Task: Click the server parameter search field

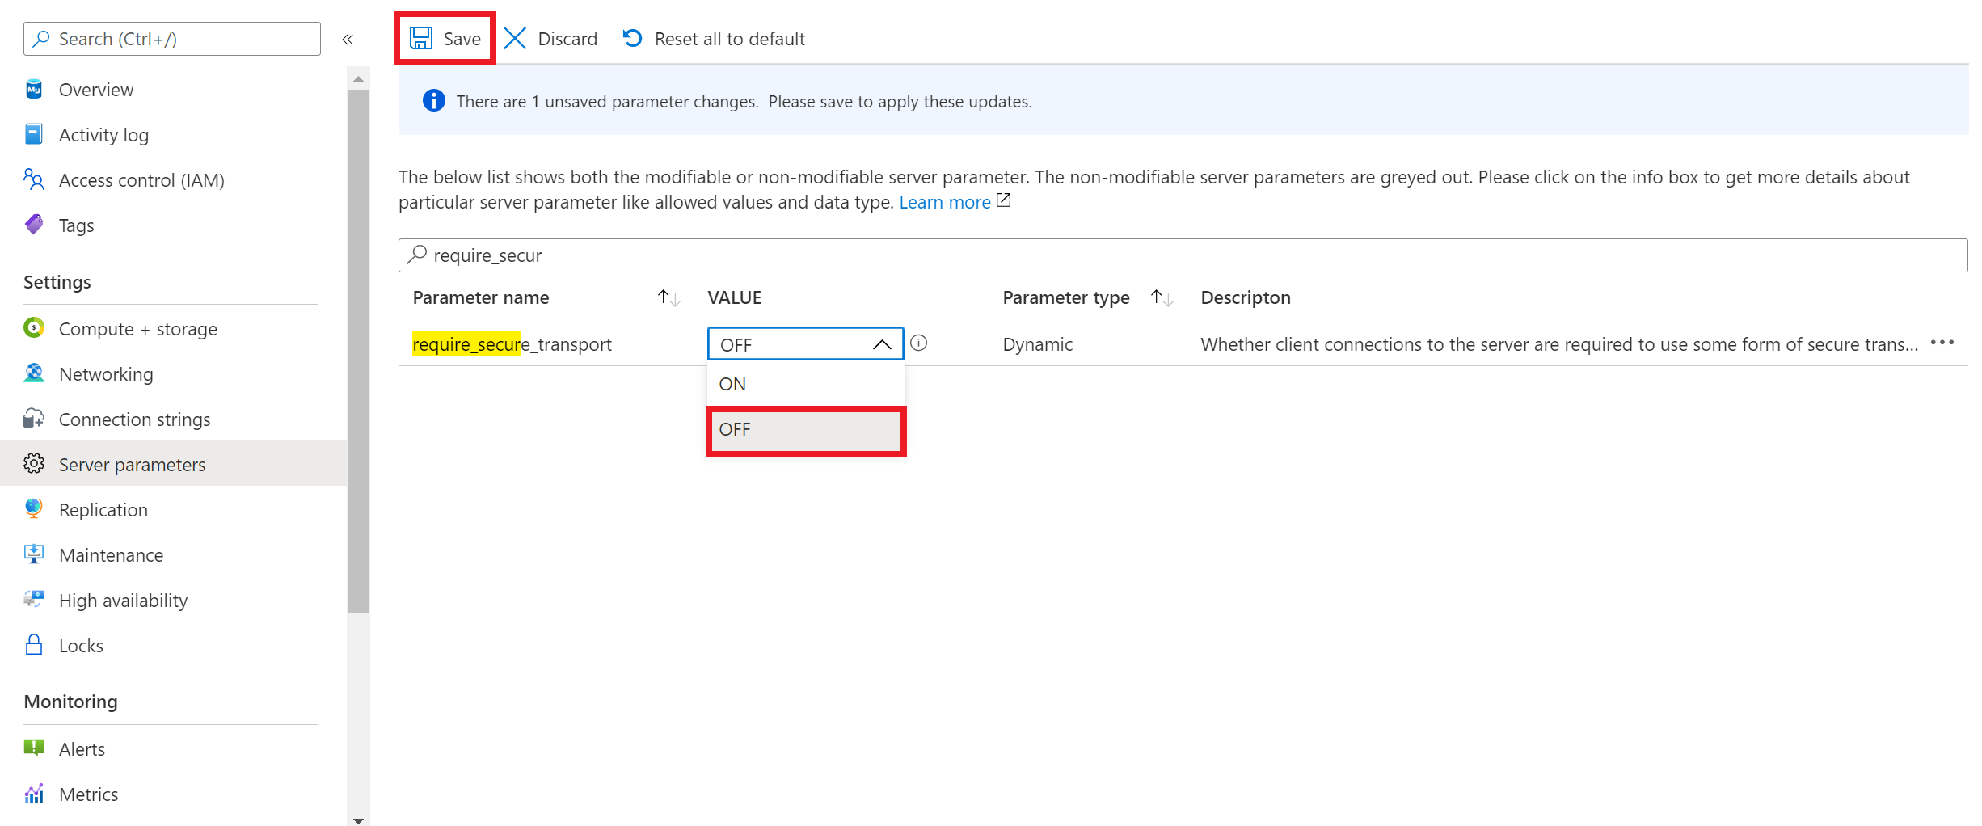Action: pyautogui.click(x=1182, y=255)
